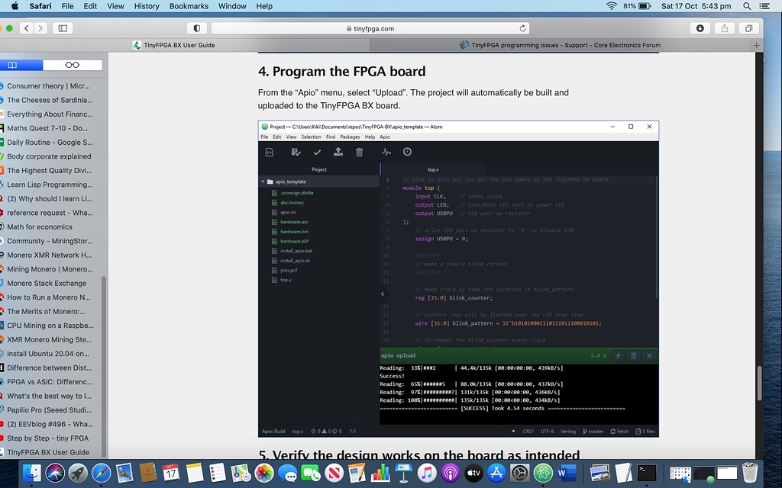The height and width of the screenshot is (488, 782).
Task: Open the Bookmarks menu
Action: tap(189, 6)
